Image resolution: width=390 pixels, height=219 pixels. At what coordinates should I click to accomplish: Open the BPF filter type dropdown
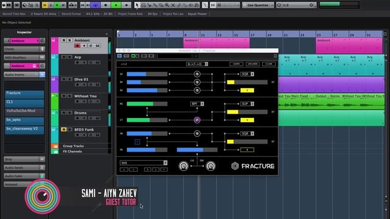(x=197, y=104)
